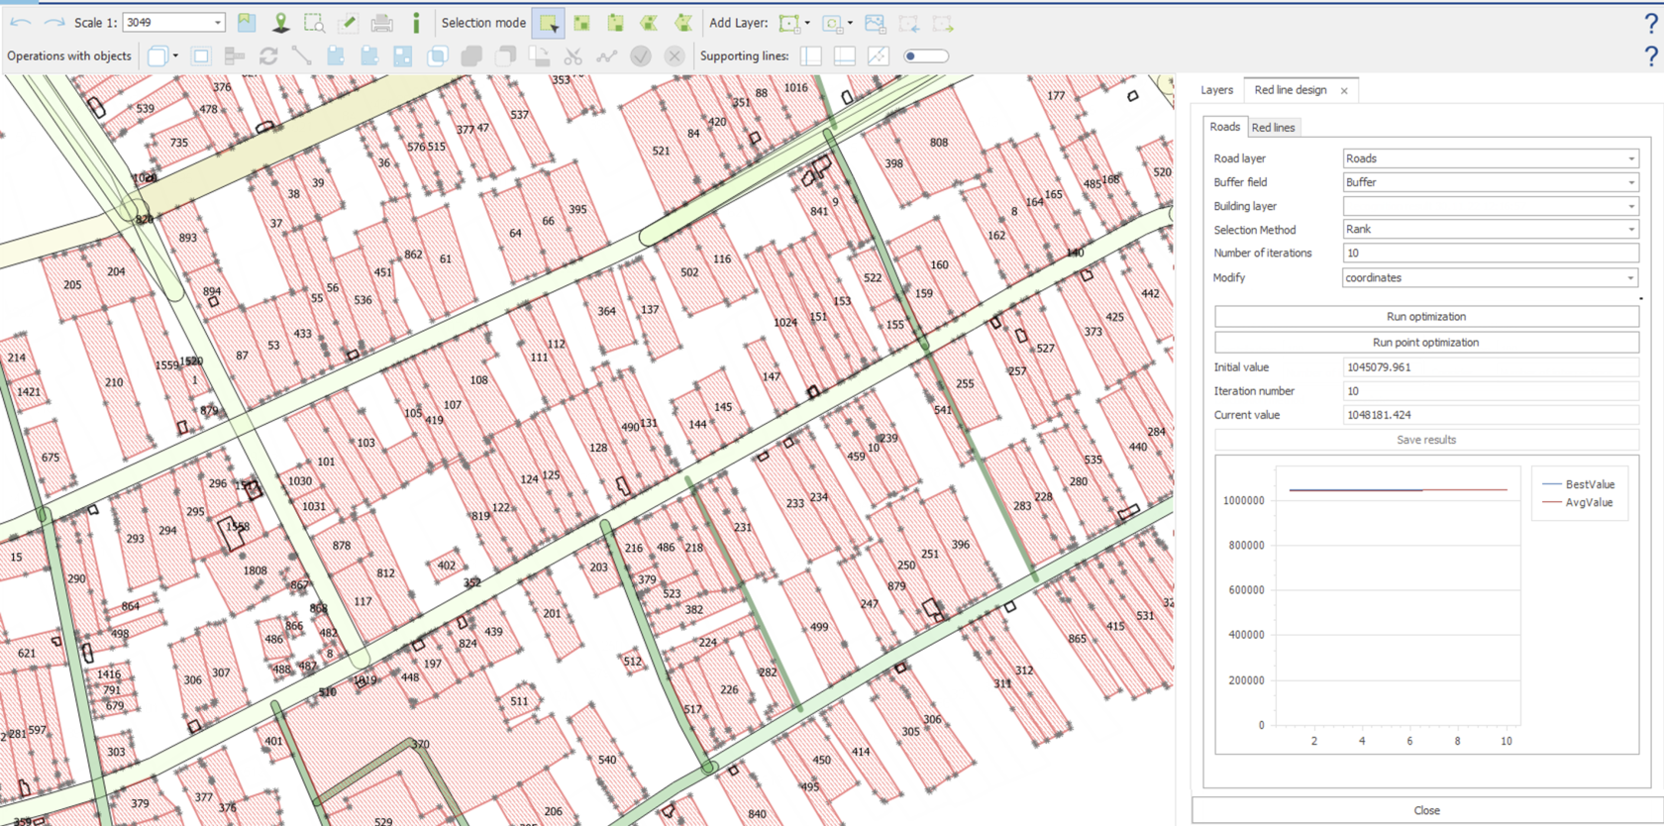Open the Selection Method dropdown
1664x826 pixels.
1491,229
